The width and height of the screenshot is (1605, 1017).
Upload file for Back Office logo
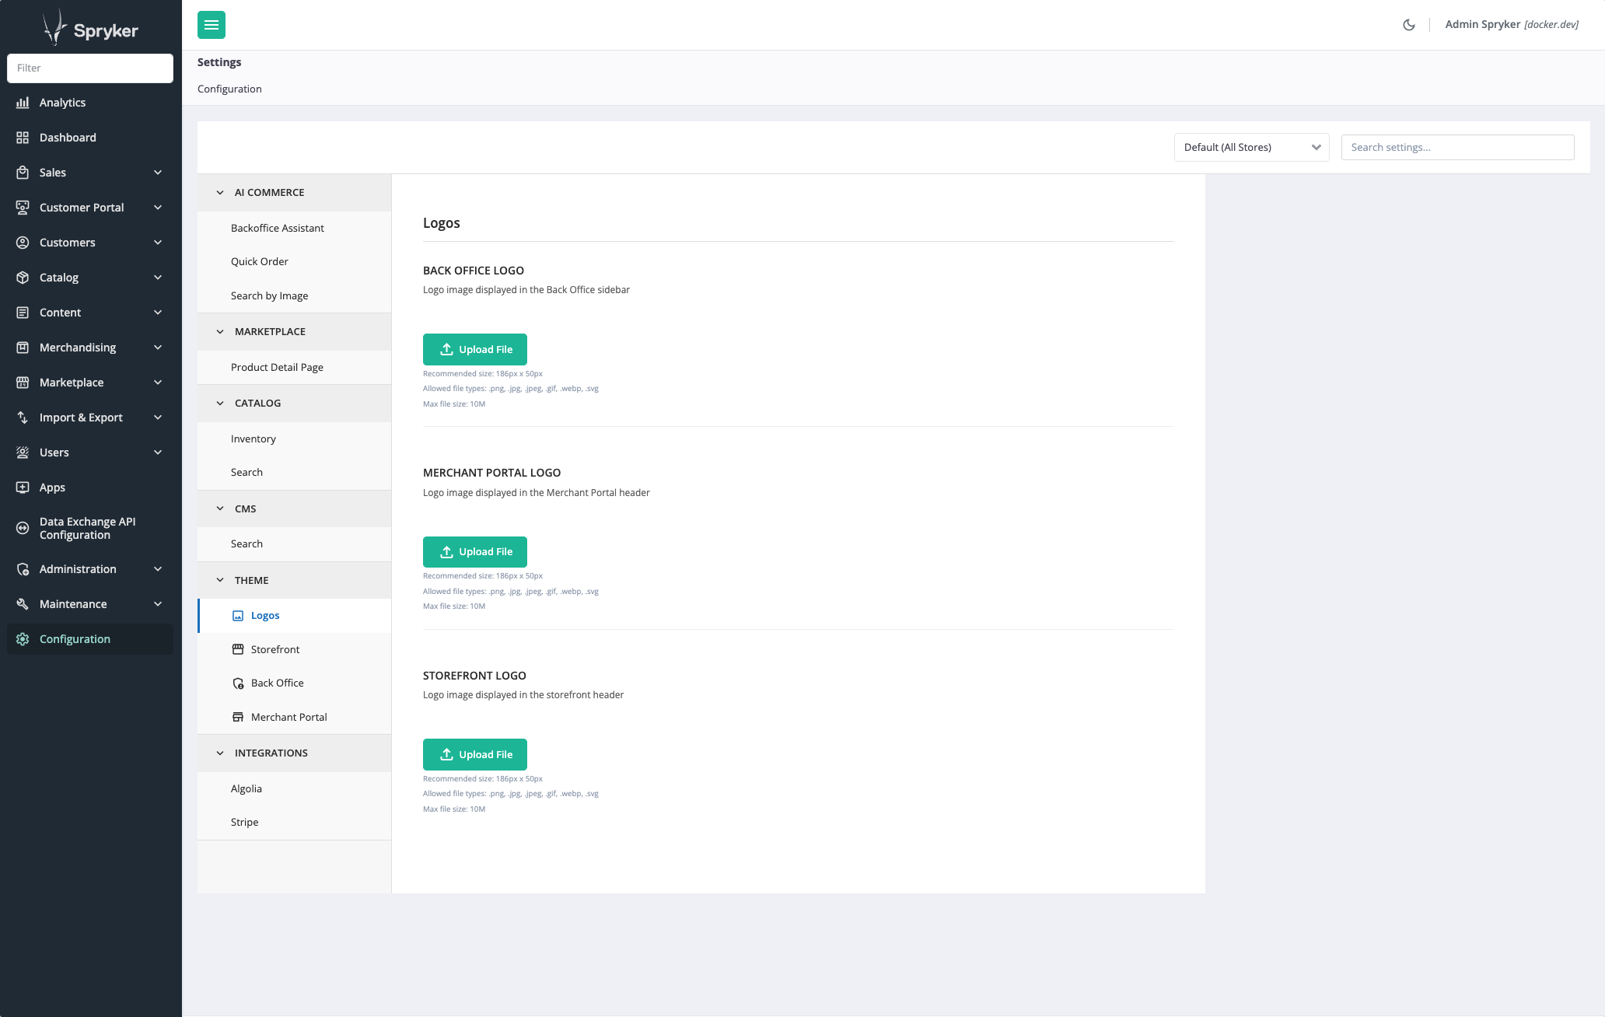tap(474, 349)
